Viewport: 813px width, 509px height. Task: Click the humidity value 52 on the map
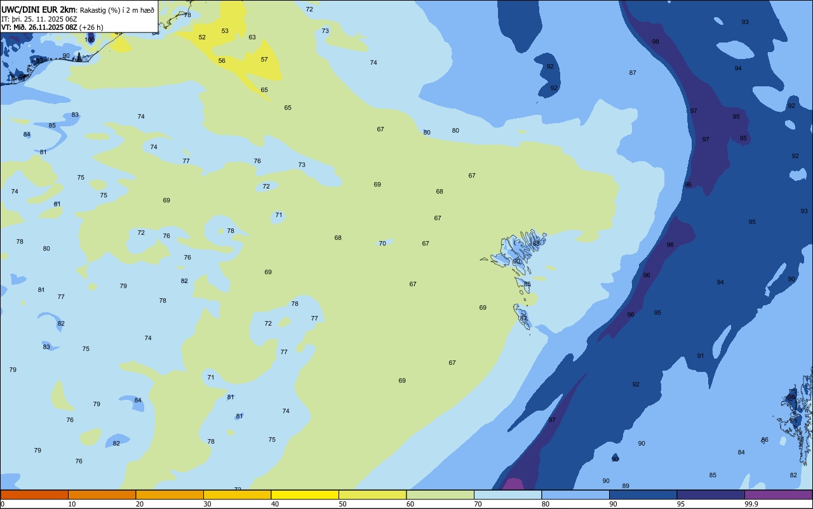pyautogui.click(x=202, y=37)
